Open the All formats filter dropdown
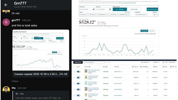 tap(114, 15)
